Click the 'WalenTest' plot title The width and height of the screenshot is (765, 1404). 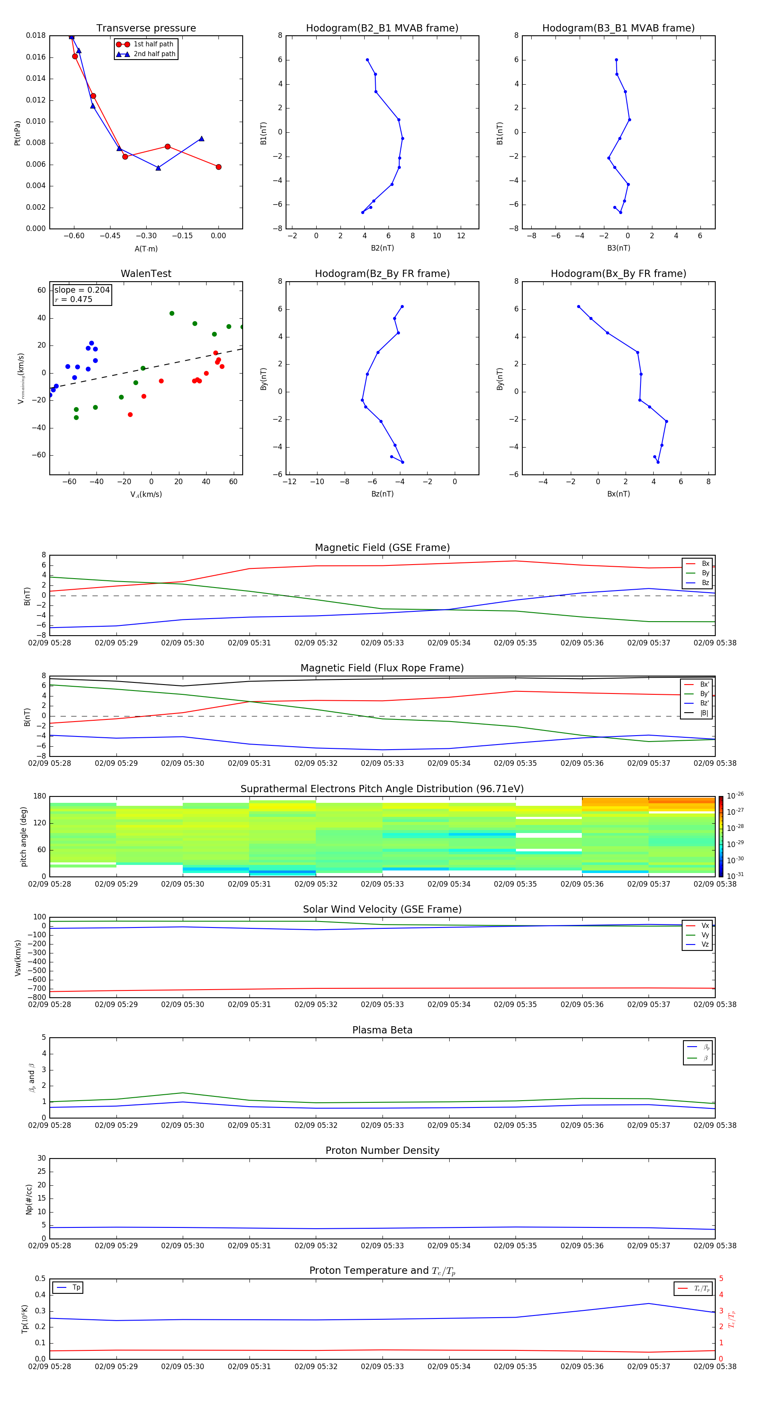146,273
